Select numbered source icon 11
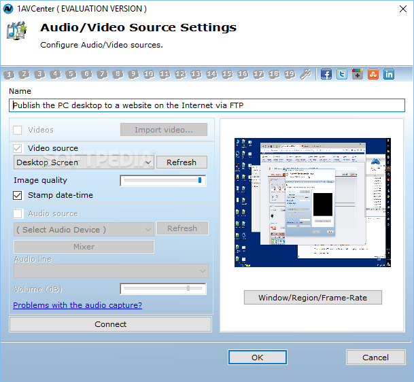414x382 pixels. (165, 75)
